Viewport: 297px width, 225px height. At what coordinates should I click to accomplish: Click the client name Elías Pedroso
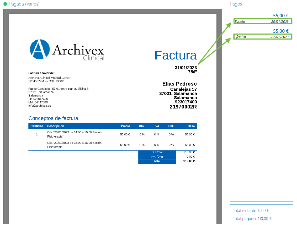point(179,84)
